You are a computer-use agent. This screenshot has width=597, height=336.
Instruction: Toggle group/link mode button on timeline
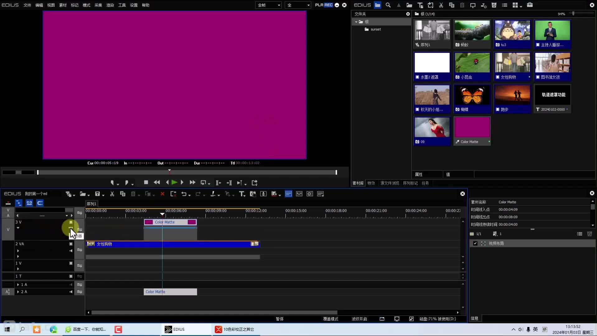(x=29, y=203)
